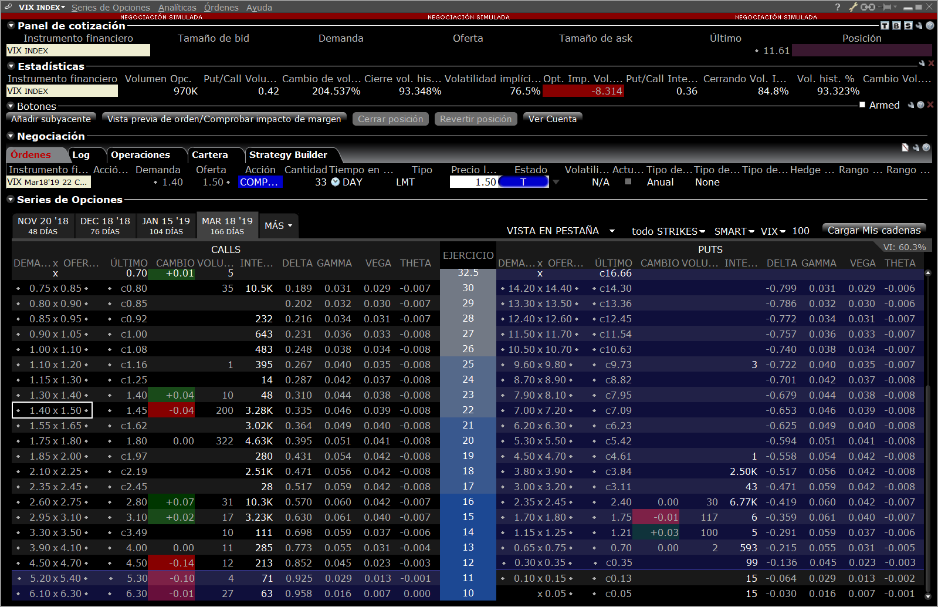Collapse the Estadísticas section
The image size is (938, 607).
click(11, 66)
